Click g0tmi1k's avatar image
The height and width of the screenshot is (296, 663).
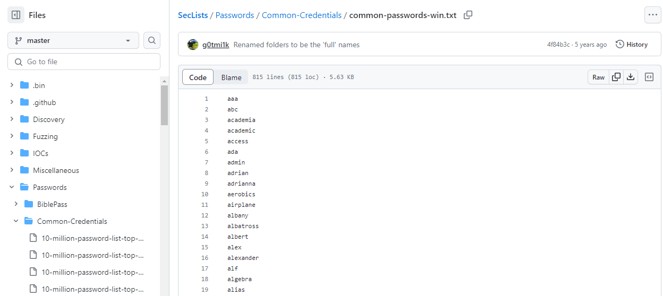click(193, 45)
